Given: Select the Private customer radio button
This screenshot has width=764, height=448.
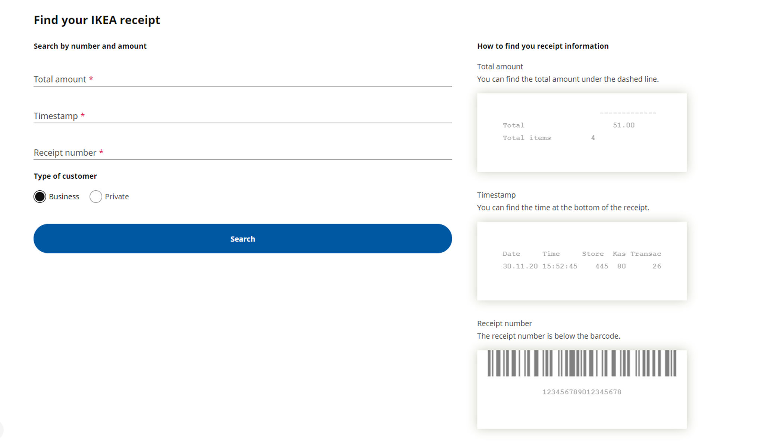Looking at the screenshot, I should pyautogui.click(x=96, y=196).
